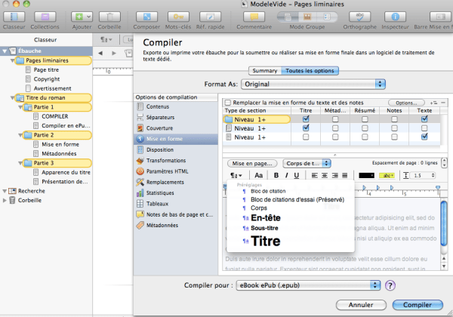Click the Compiler button

[x=418, y=305]
